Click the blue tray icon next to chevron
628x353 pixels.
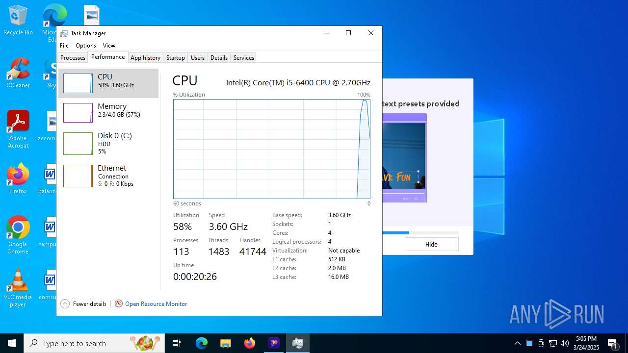point(529,343)
